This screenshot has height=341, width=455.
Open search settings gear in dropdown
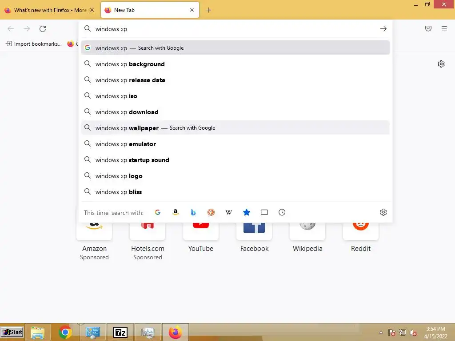[383, 212]
